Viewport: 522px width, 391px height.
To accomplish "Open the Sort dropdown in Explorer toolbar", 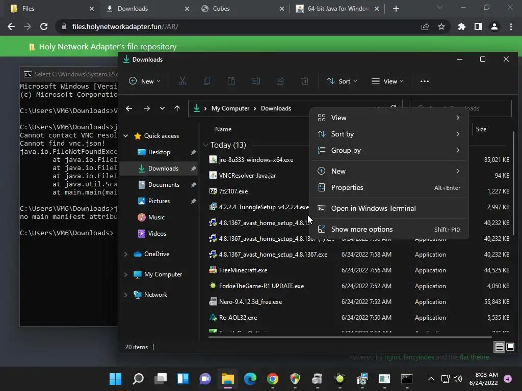I will point(342,81).
